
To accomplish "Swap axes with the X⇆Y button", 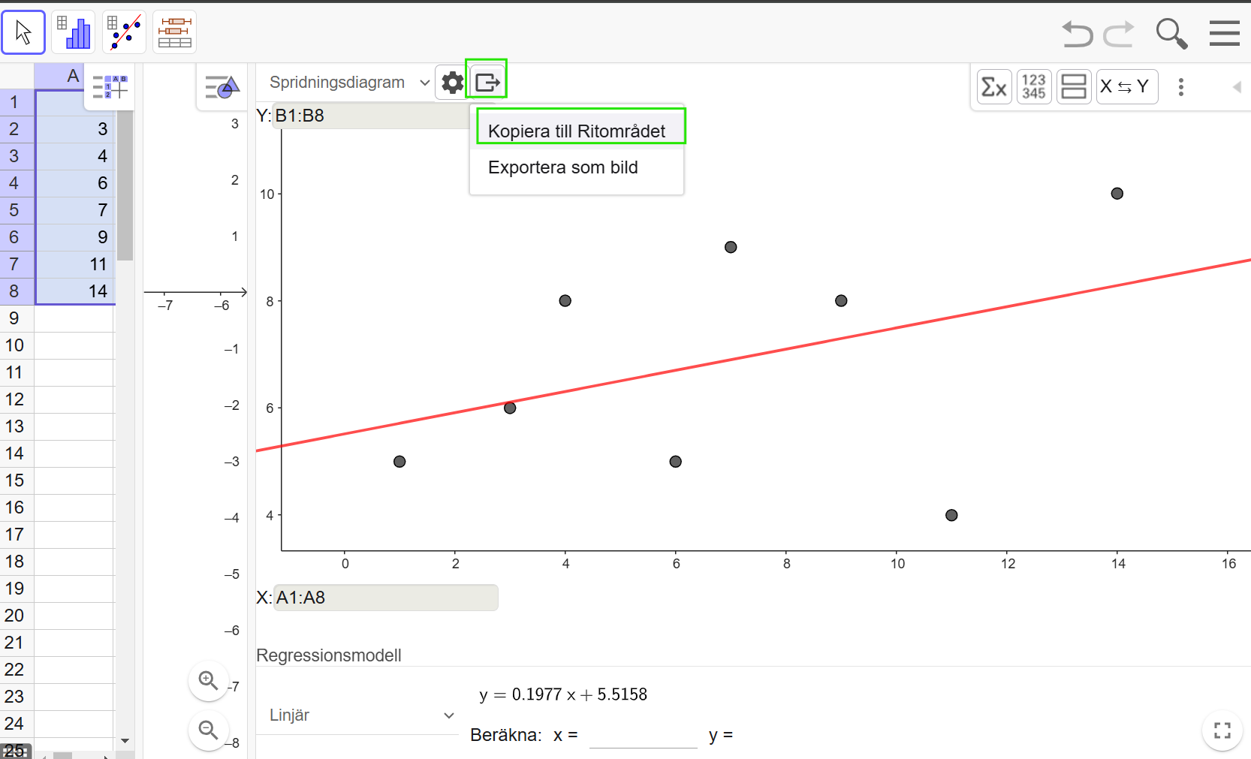I will pyautogui.click(x=1126, y=86).
